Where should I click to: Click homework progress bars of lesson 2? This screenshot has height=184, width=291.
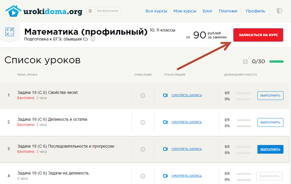[x=244, y=123]
